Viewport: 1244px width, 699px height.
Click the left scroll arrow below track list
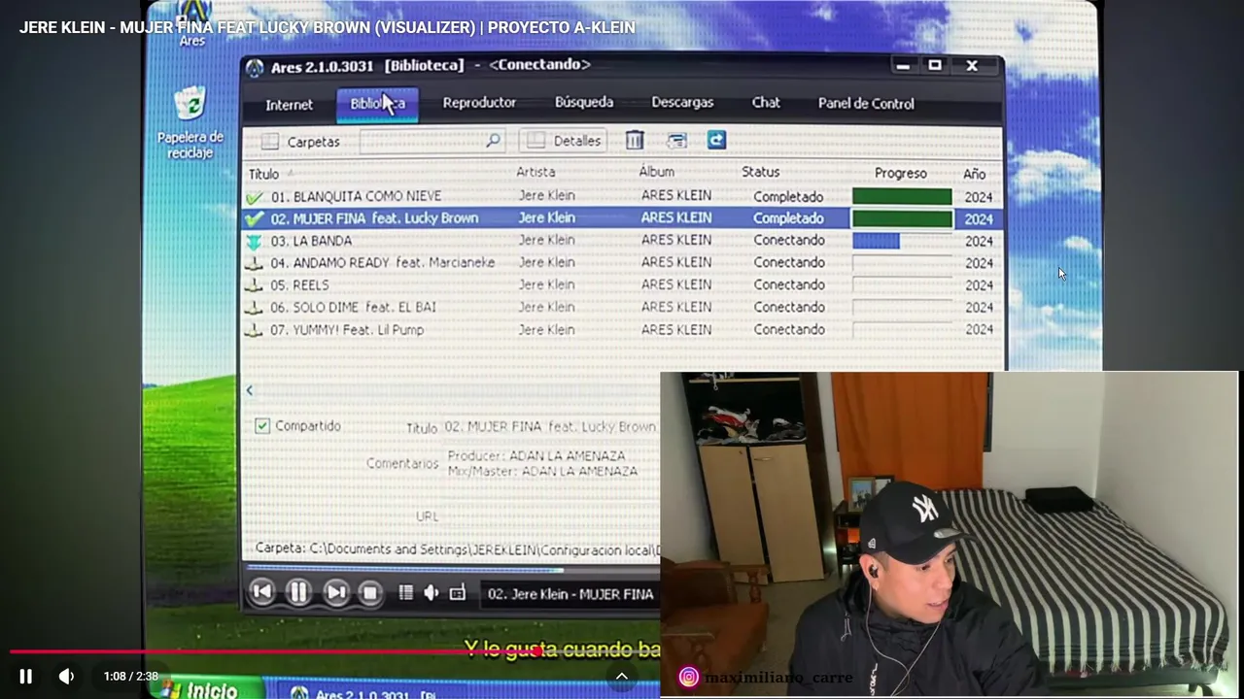coord(250,390)
